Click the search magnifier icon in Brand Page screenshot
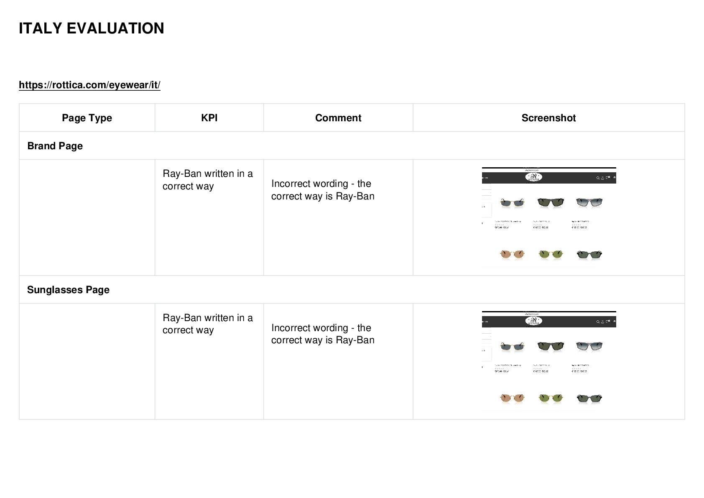Image resolution: width=704 pixels, height=498 pixels. (598, 178)
